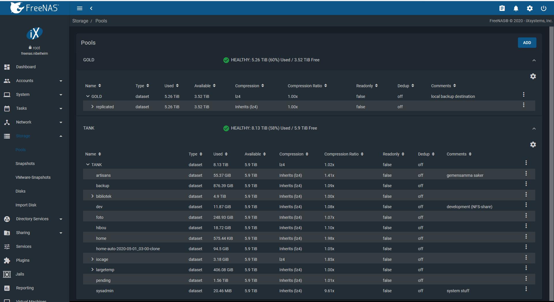Sort TANK table by Comments
Screen dimensions: 554x302
[x=459, y=154]
